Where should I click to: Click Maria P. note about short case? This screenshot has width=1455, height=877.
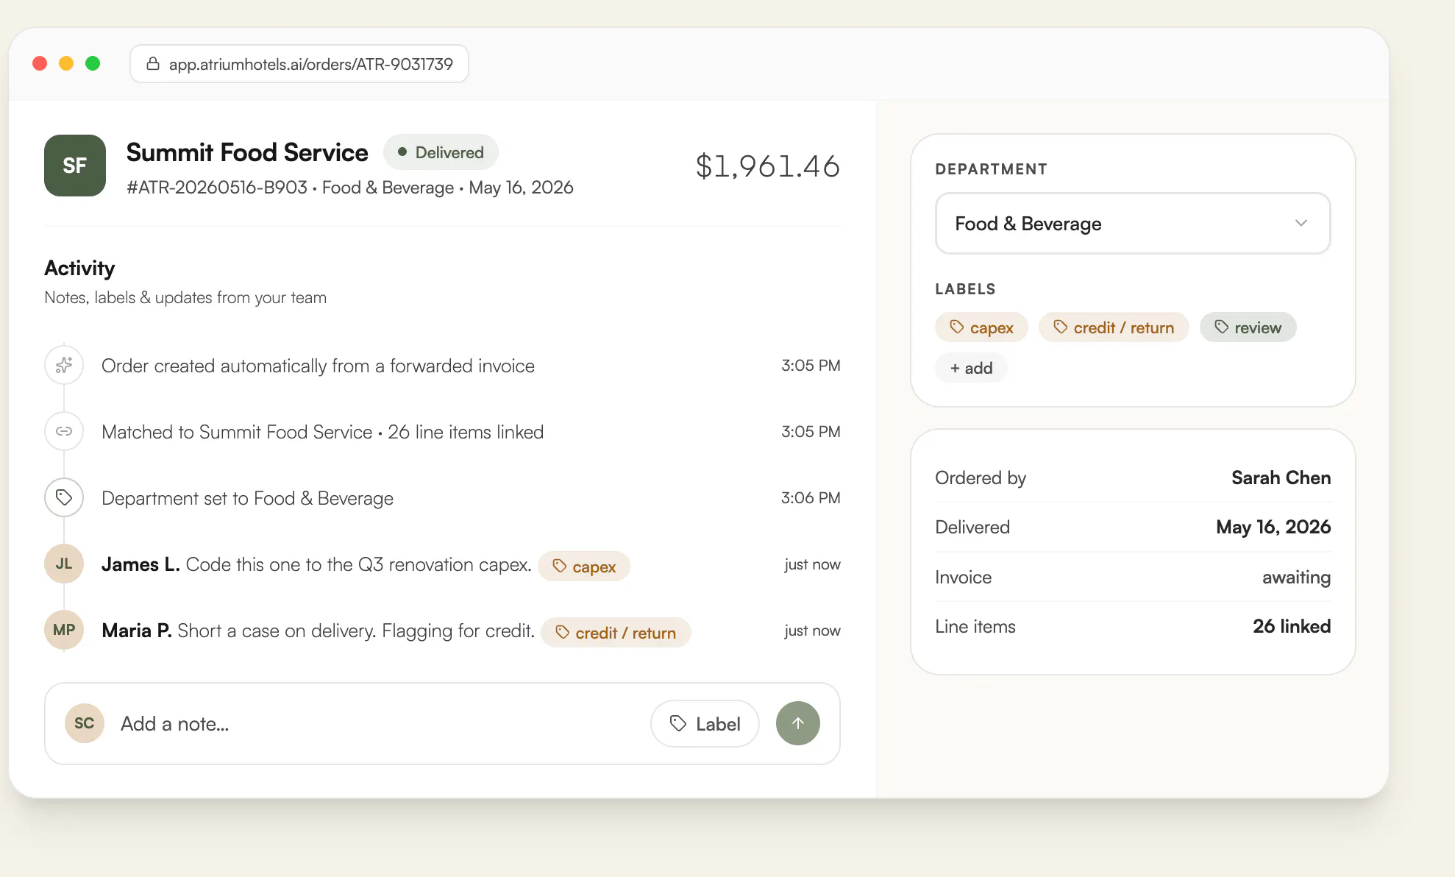tap(356, 631)
